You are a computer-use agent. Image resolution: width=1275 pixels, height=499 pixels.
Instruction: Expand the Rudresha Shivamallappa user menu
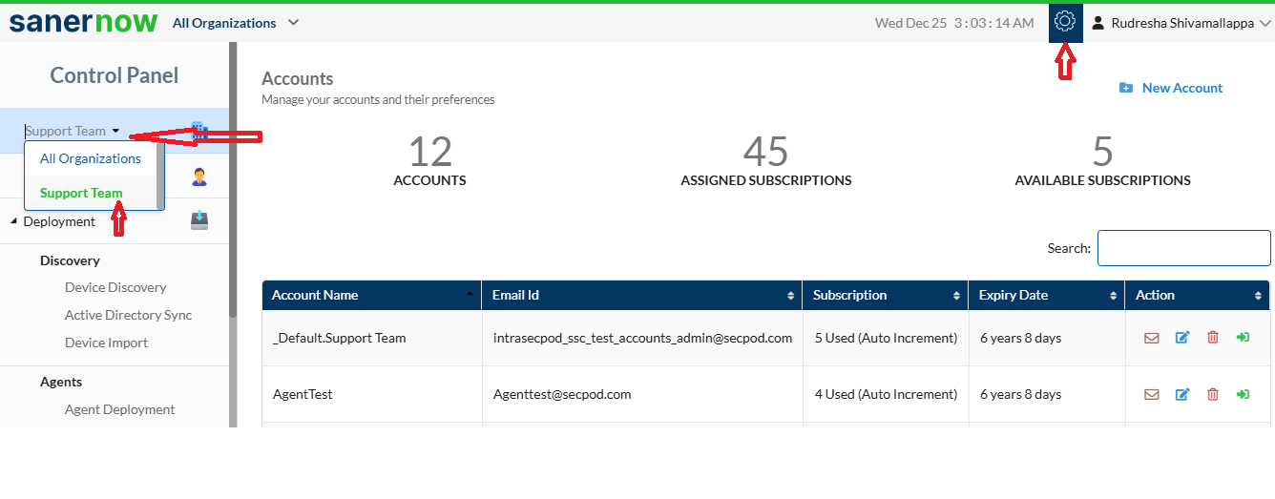[x=1182, y=23]
